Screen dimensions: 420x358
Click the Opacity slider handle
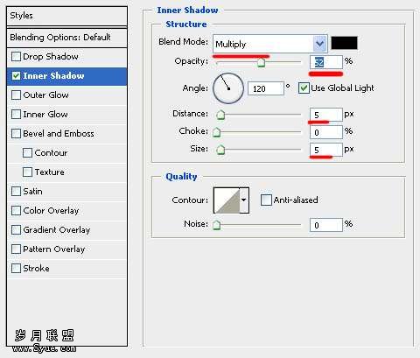261,62
